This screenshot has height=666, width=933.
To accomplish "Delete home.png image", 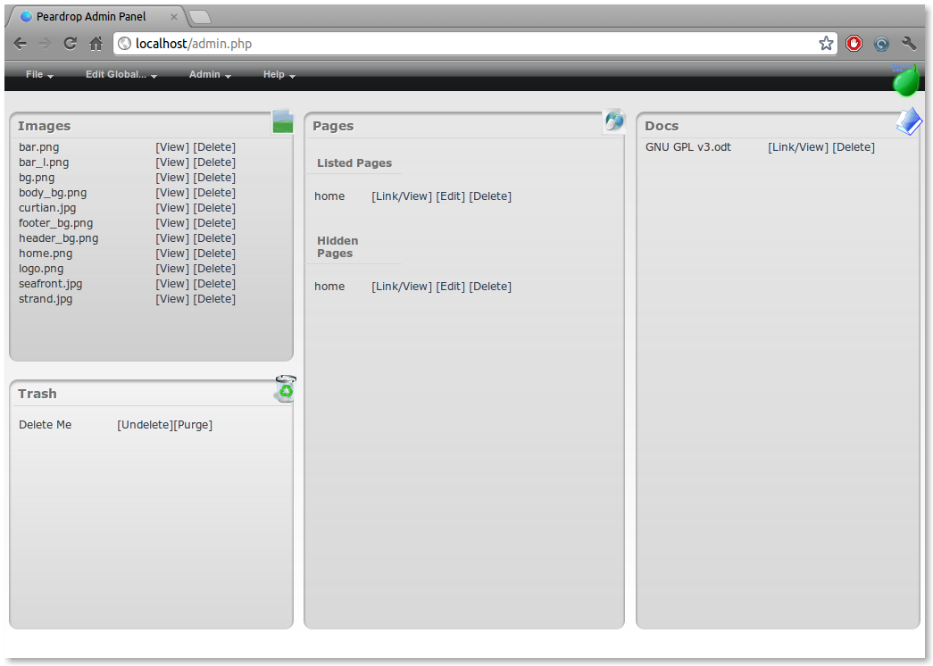I will point(214,253).
